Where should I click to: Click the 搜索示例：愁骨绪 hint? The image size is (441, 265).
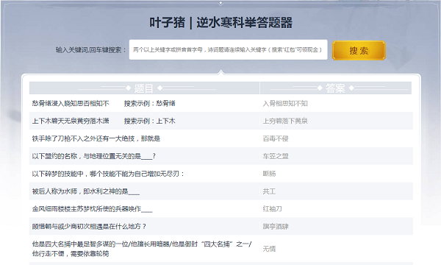pyautogui.click(x=150, y=103)
